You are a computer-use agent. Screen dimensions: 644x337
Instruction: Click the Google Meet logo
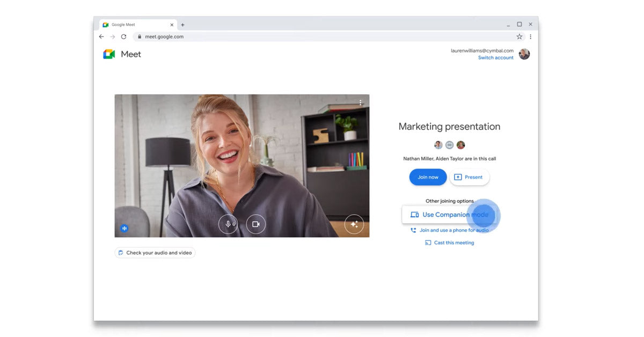[x=109, y=54]
